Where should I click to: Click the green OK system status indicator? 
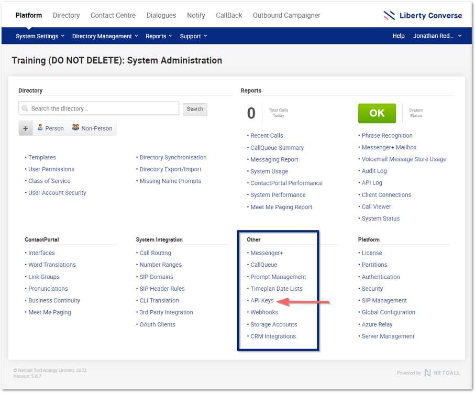(x=377, y=113)
